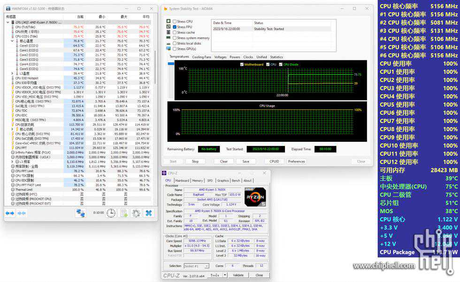The height and width of the screenshot is (282, 460).
Task: Enable the Stress CPU checkbox
Action: 175,22
